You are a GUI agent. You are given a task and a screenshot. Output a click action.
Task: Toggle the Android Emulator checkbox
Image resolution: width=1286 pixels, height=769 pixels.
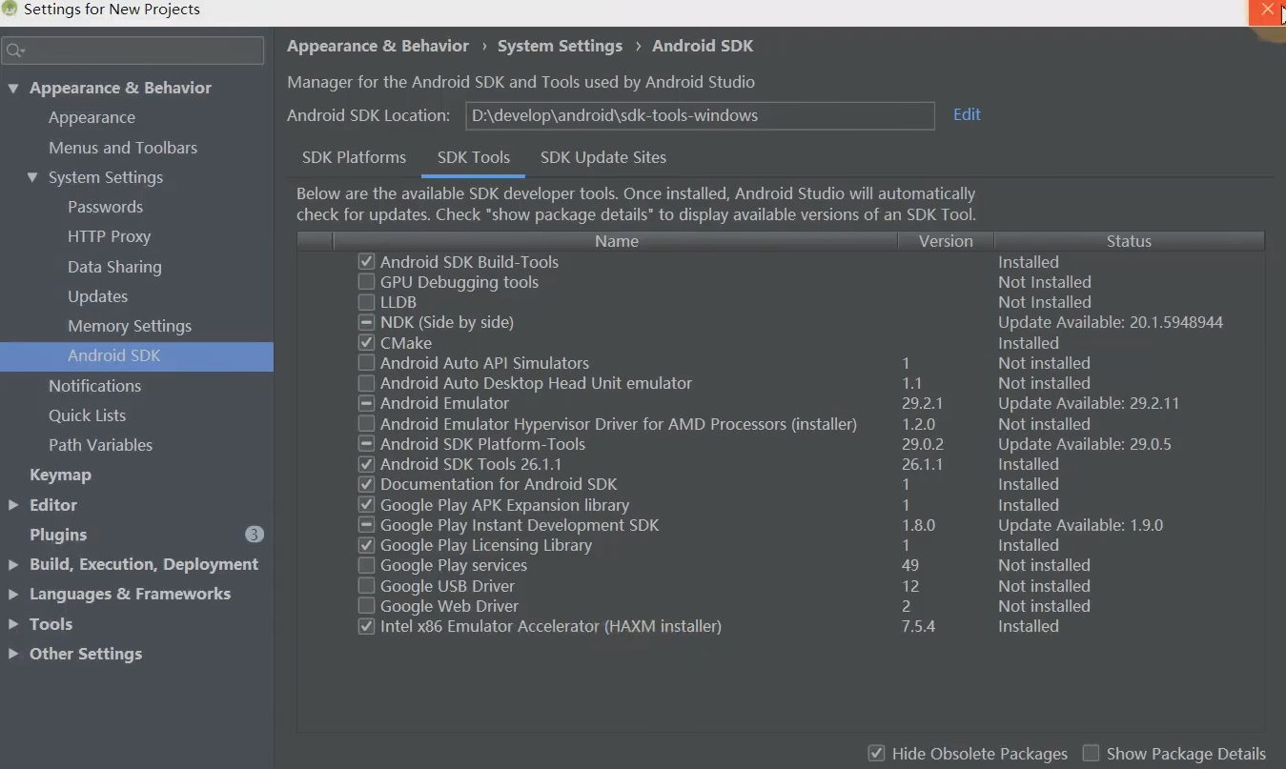[x=366, y=403]
